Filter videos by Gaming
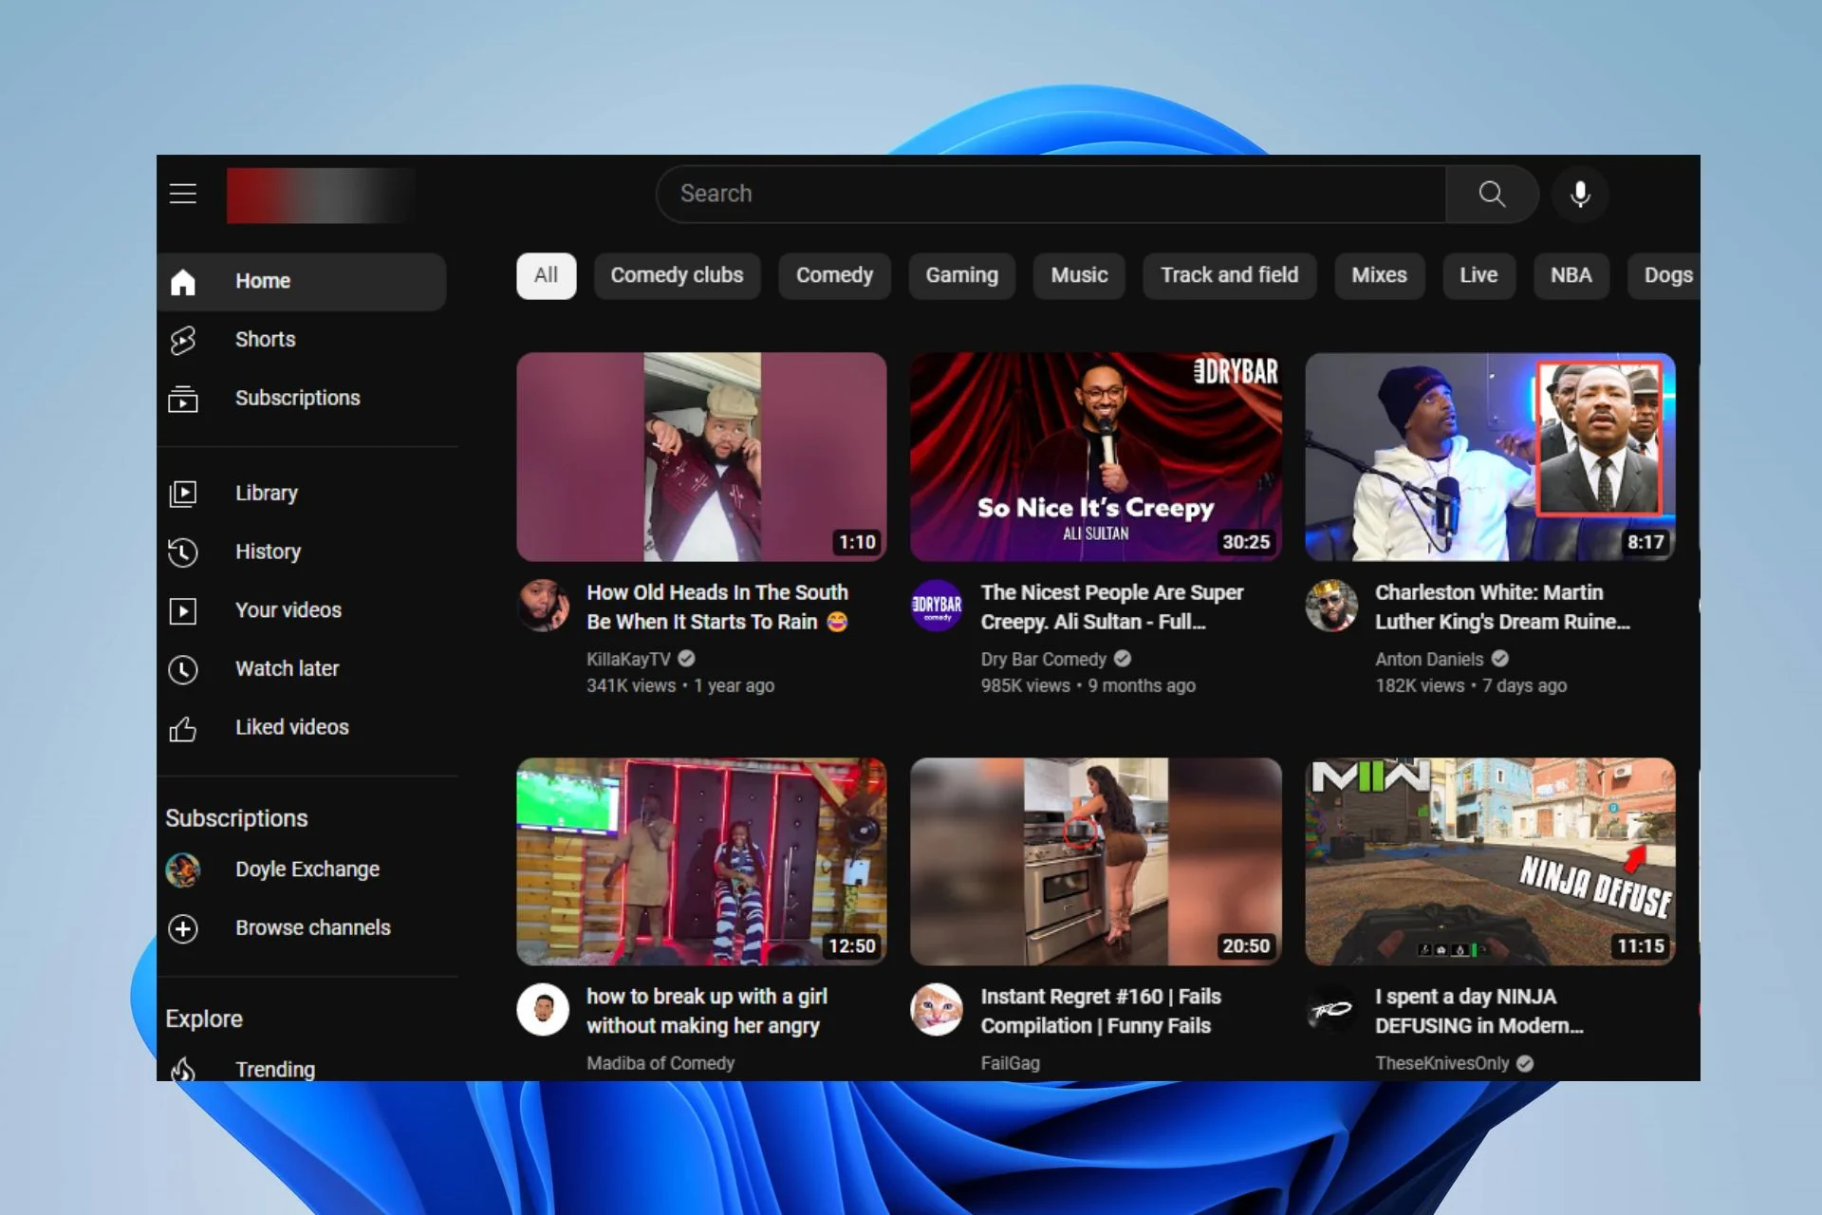Viewport: 1822px width, 1215px height. click(x=961, y=275)
